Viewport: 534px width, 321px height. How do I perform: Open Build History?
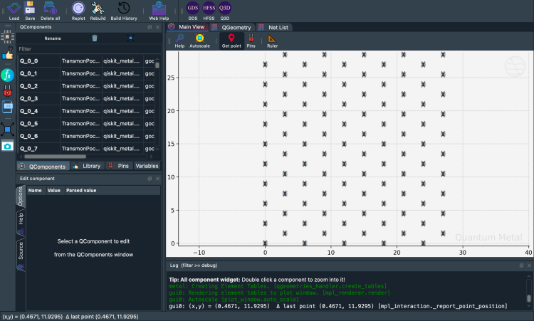[124, 11]
